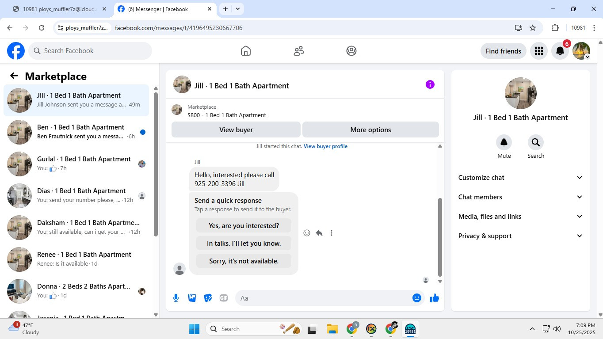603x339 pixels.
Task: Open Daksham's apartment conversation
Action: (76, 228)
